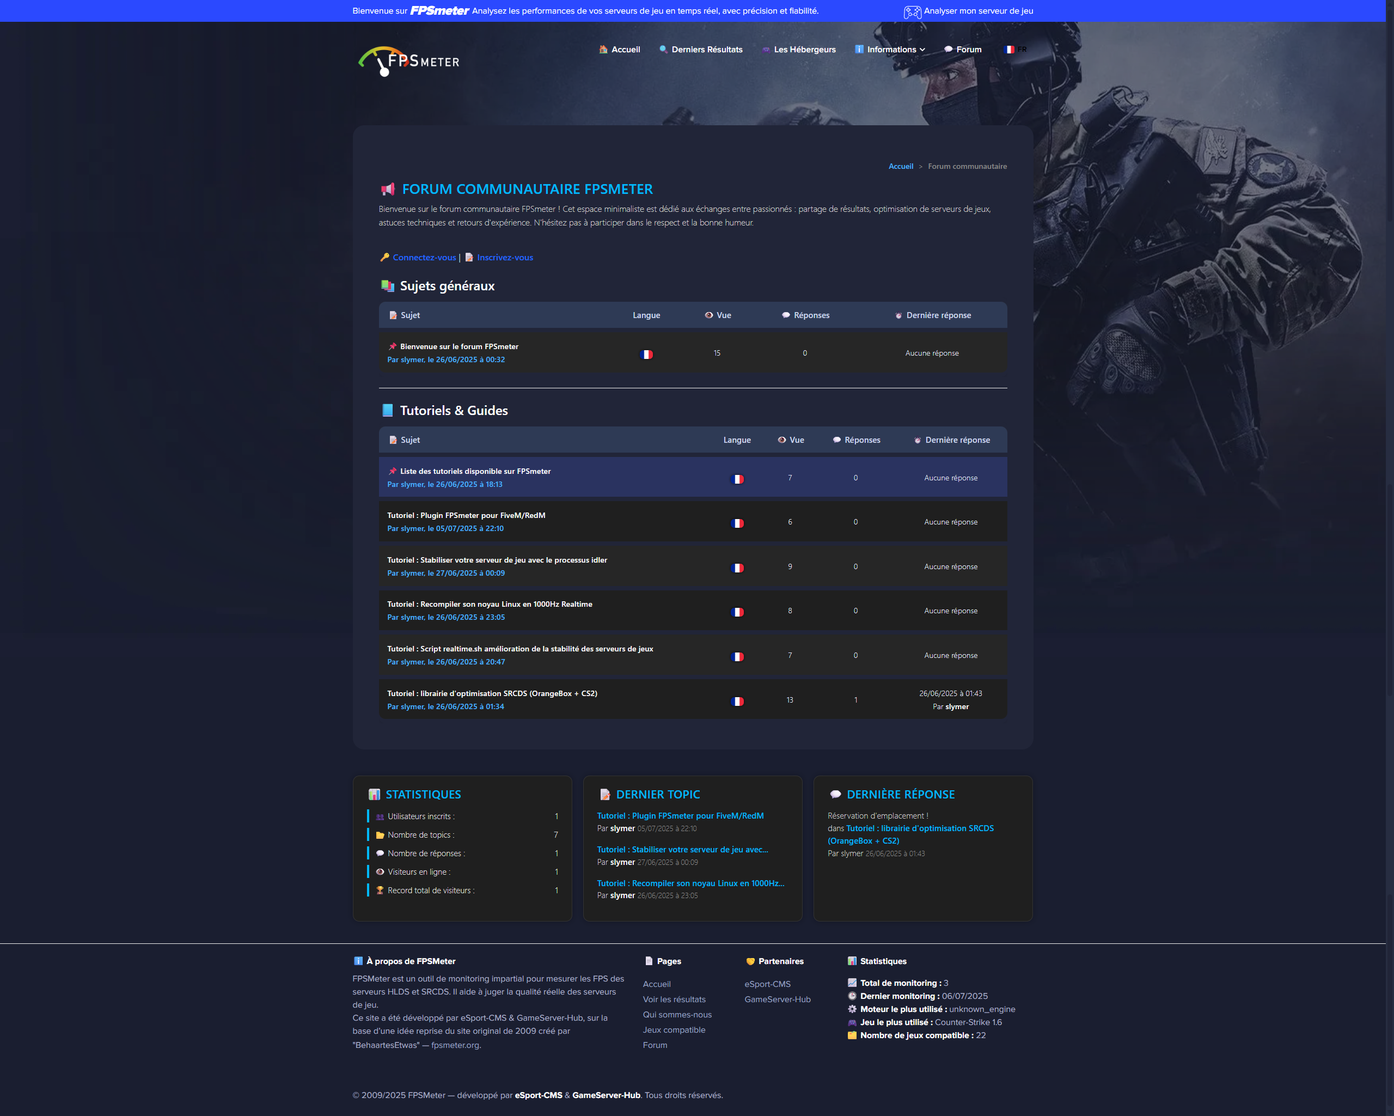Go to Les Hébergeurs page

pos(804,50)
